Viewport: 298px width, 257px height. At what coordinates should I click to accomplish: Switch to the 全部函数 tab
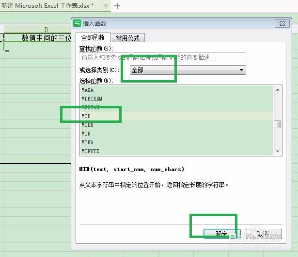click(93, 37)
